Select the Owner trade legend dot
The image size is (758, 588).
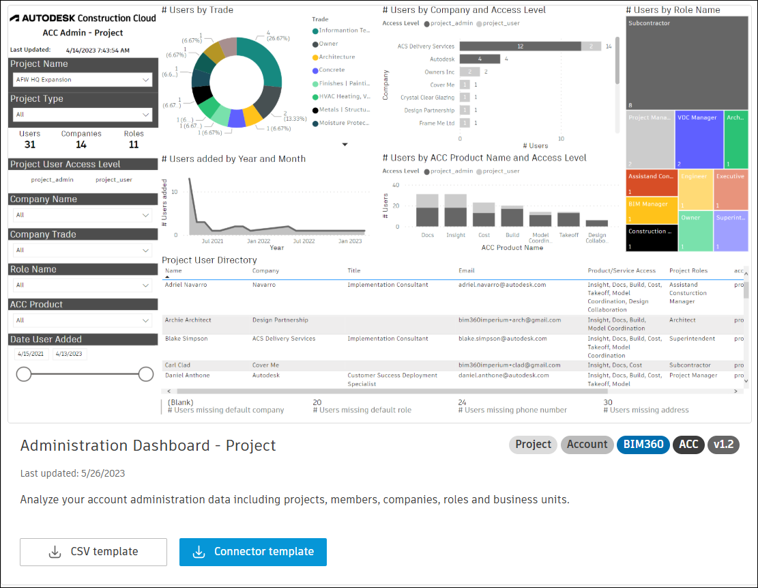pyautogui.click(x=315, y=44)
